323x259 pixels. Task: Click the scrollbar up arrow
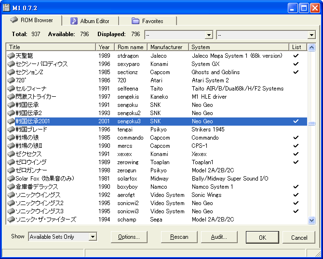click(311, 48)
